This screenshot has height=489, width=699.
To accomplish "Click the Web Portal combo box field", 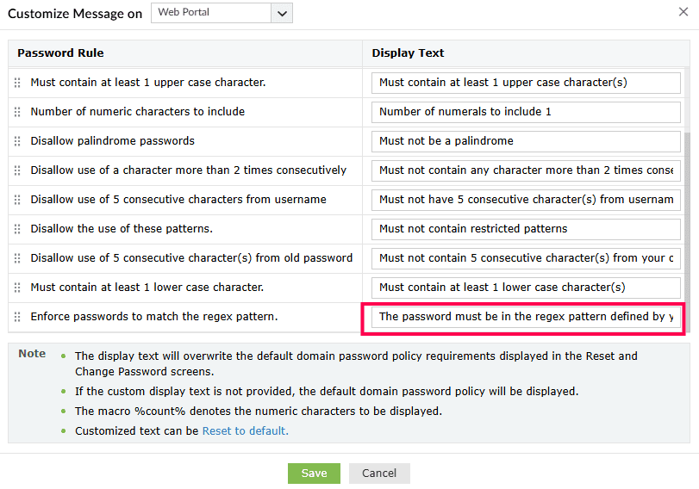I will (211, 13).
